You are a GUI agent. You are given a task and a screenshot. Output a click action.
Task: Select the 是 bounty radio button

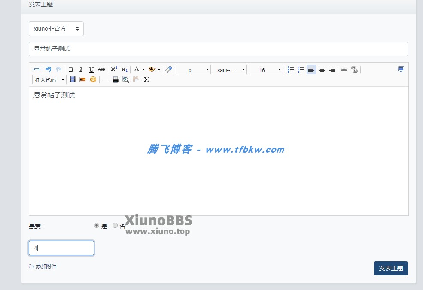pyautogui.click(x=97, y=225)
